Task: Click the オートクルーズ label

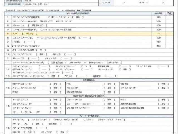Action: (x=26, y=112)
